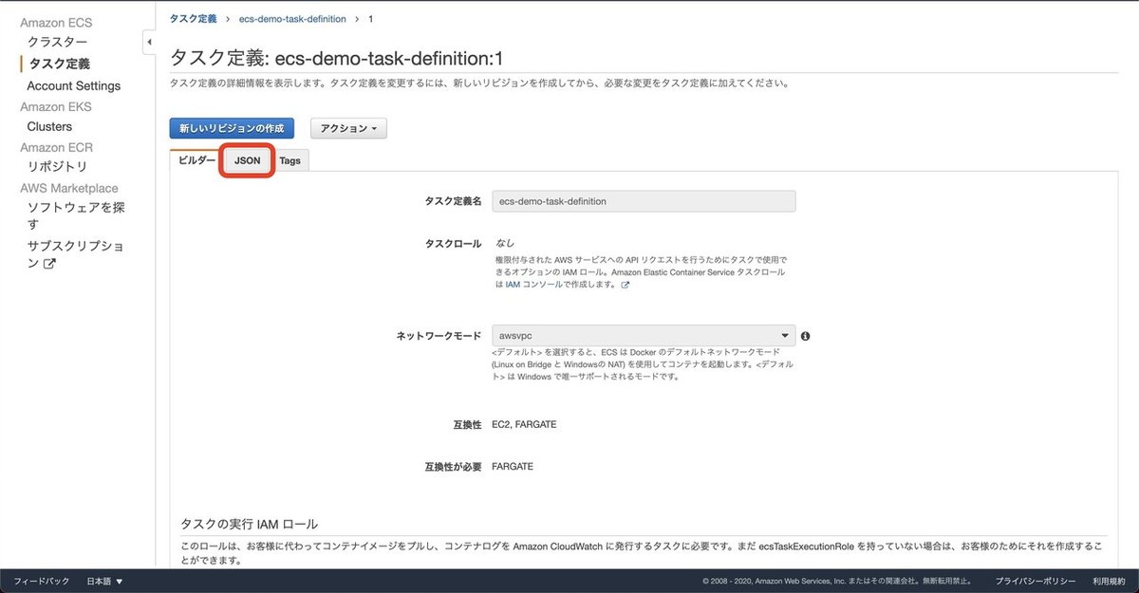Click 新しいリビジョンの作成 button
The width and height of the screenshot is (1139, 593).
pyautogui.click(x=232, y=128)
